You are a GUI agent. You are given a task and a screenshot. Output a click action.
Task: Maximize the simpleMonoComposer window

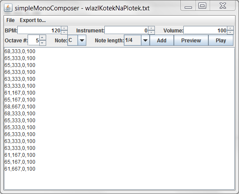click(x=202, y=6)
